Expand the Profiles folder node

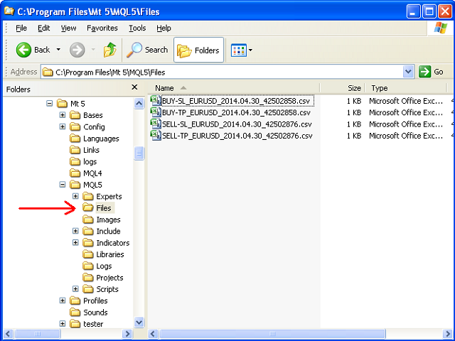63,301
